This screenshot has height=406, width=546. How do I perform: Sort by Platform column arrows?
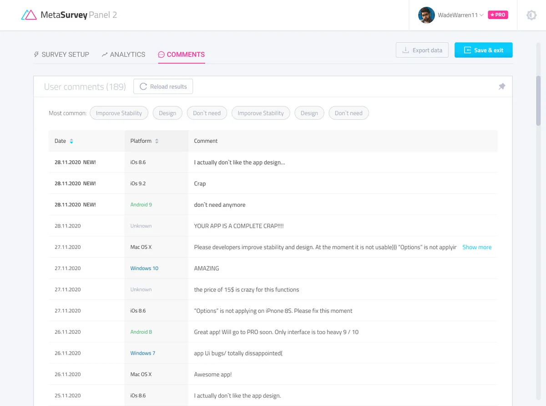[157, 141]
